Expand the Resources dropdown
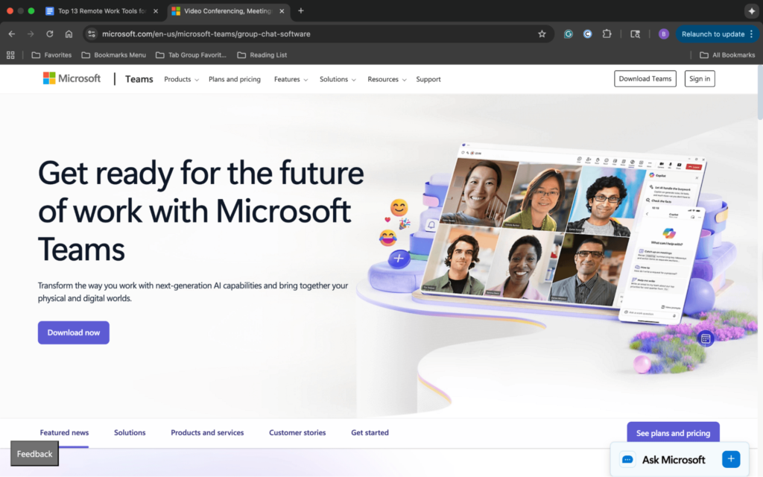Viewport: 763px width, 477px height. [387, 79]
